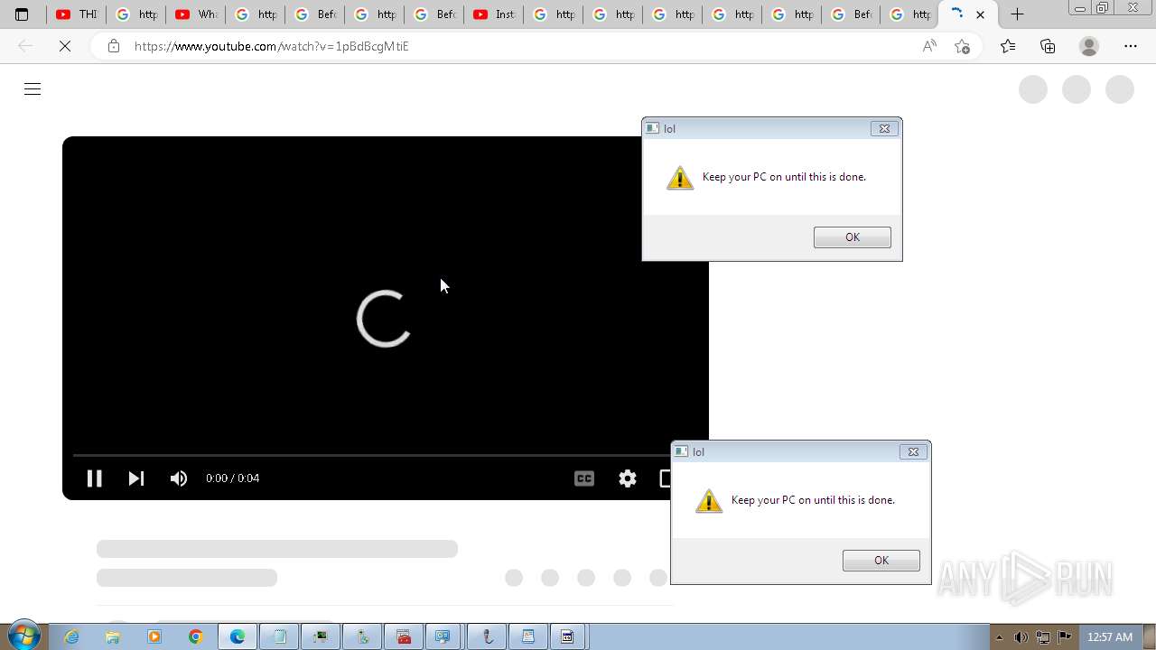Add this page to favorites
Screen dimensions: 1156x650
[x=962, y=46]
